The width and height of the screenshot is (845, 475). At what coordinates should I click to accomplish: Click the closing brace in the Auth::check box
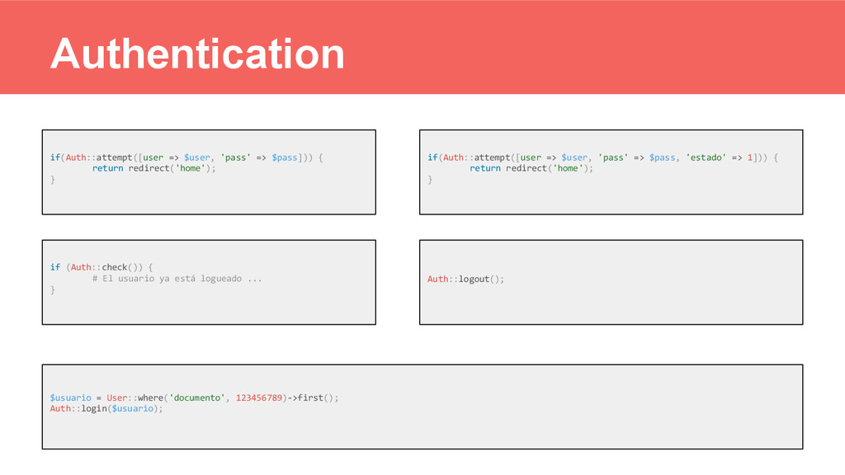[53, 289]
